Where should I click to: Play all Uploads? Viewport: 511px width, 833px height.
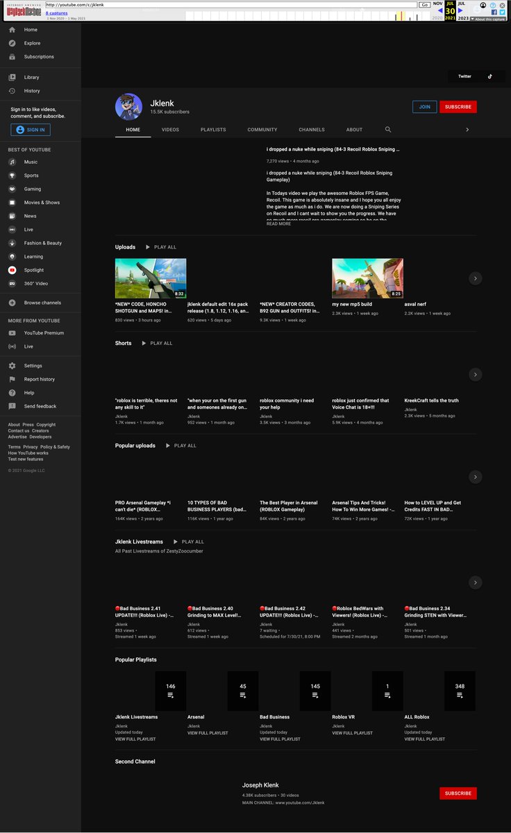[x=160, y=247]
